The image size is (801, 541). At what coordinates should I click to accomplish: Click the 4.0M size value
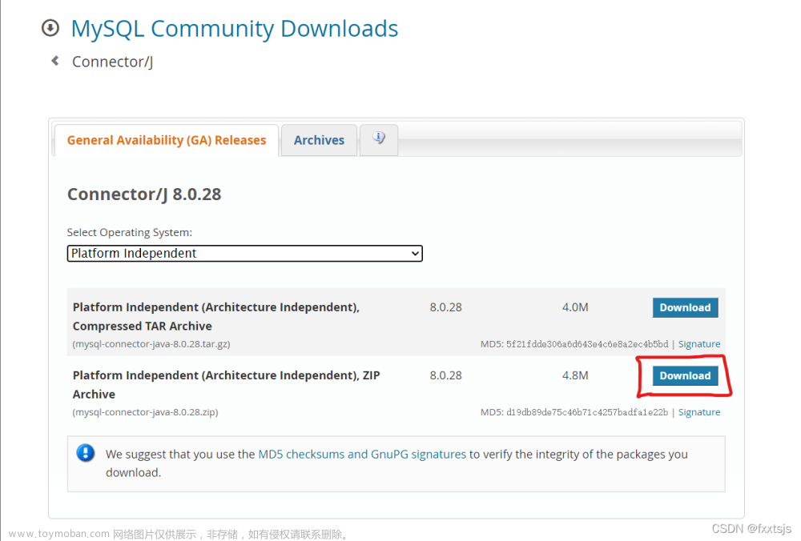pos(575,307)
